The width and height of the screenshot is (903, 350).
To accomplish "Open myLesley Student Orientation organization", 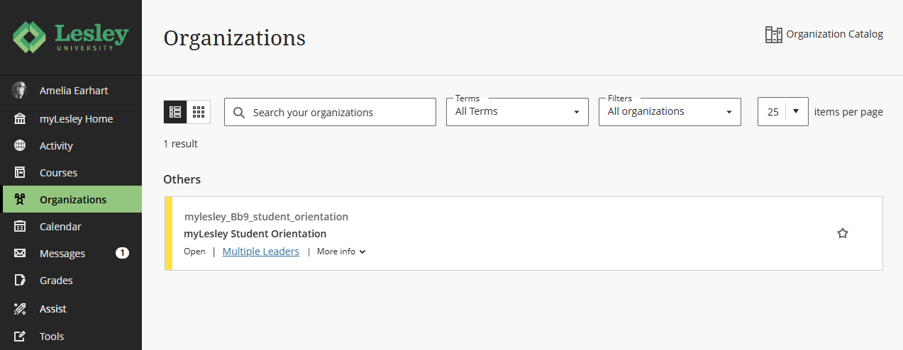I will coord(255,234).
